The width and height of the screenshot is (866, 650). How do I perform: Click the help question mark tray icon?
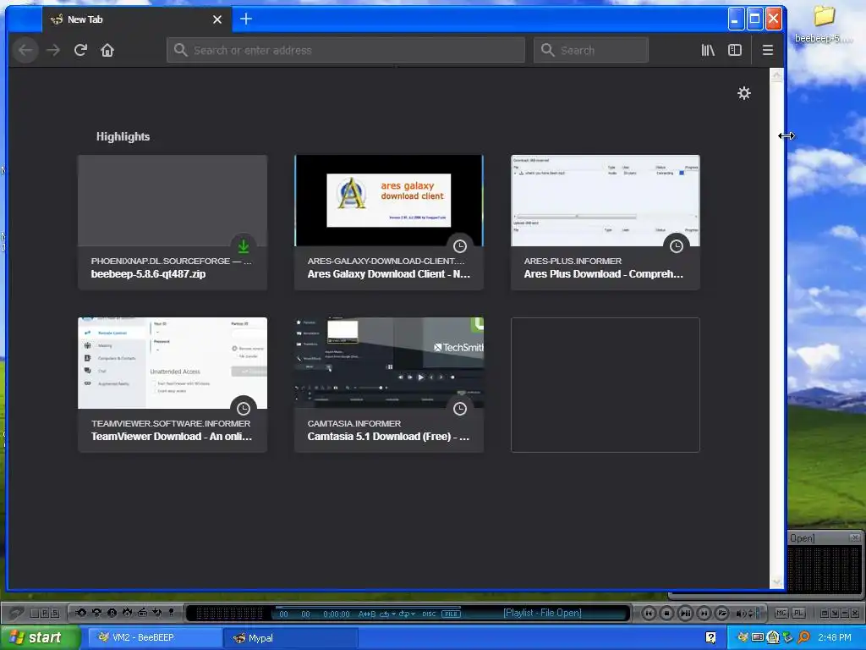pos(710,638)
